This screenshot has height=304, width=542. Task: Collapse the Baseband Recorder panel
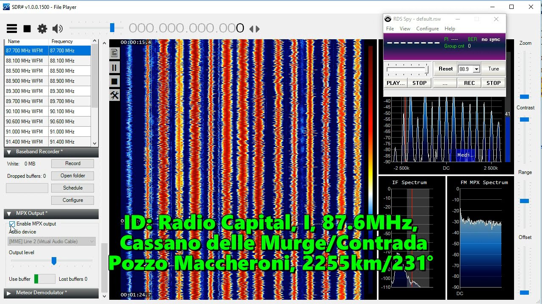(9, 152)
